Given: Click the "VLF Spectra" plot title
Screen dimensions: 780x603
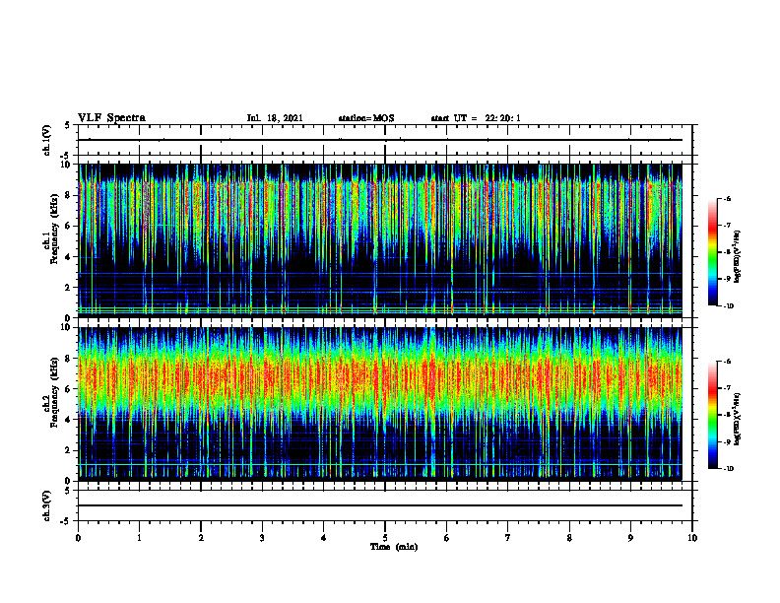Looking at the screenshot, I should pos(111,118).
